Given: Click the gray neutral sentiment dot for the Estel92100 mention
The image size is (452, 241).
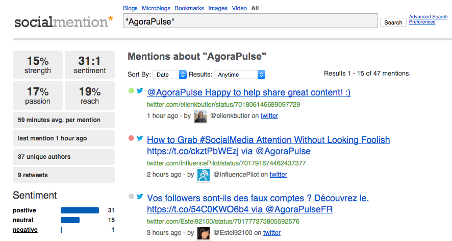Looking at the screenshot, I should (131, 197).
